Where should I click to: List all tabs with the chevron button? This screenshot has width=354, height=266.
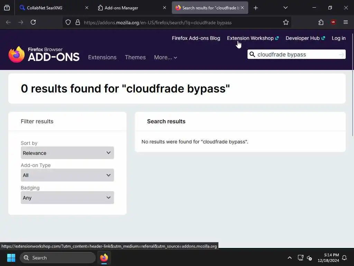[285, 8]
